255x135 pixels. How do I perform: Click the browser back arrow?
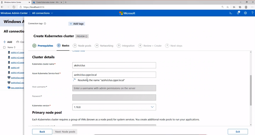click(x=2, y=7)
